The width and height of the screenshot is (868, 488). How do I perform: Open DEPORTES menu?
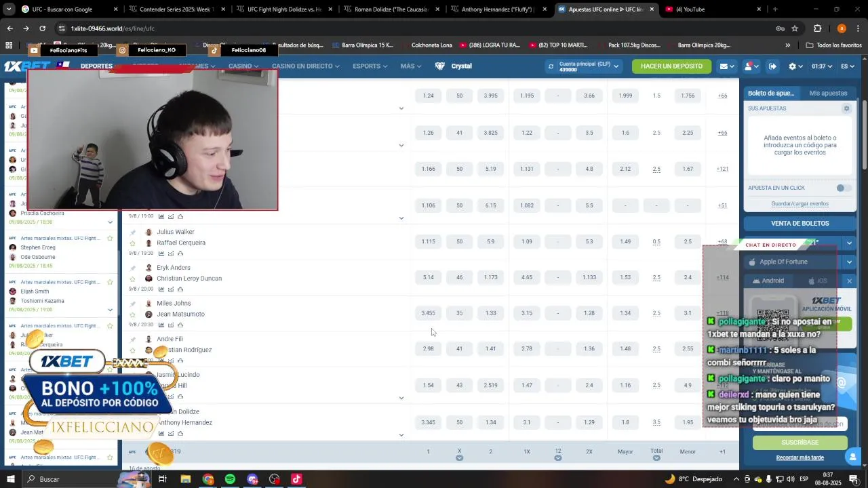(x=97, y=66)
